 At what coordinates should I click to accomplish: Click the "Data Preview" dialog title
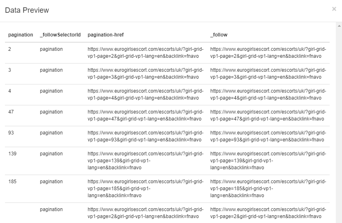pos(27,10)
